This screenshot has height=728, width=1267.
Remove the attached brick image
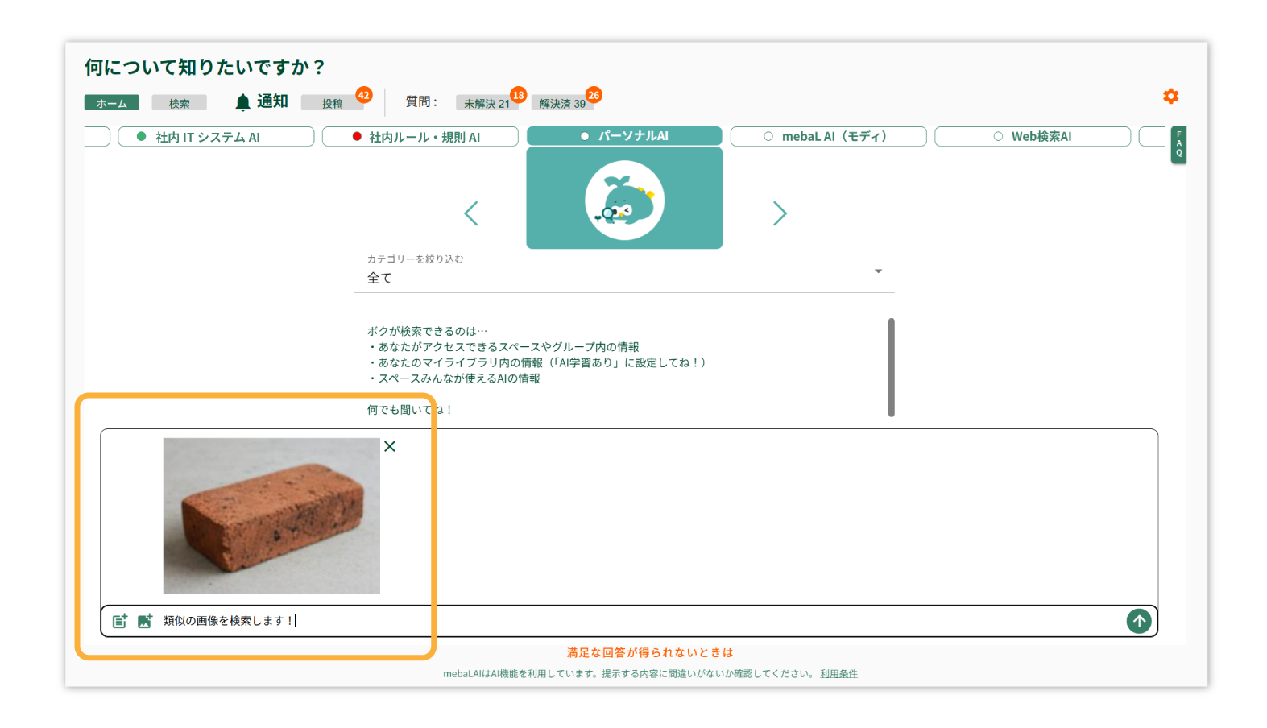(x=390, y=446)
